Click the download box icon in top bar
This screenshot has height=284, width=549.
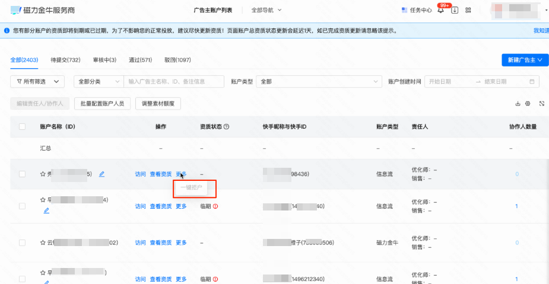click(x=455, y=10)
